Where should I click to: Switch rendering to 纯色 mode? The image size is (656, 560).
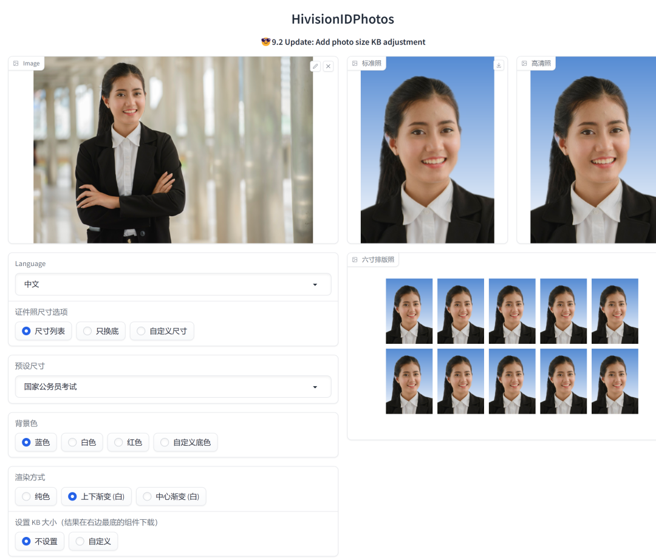pyautogui.click(x=35, y=496)
